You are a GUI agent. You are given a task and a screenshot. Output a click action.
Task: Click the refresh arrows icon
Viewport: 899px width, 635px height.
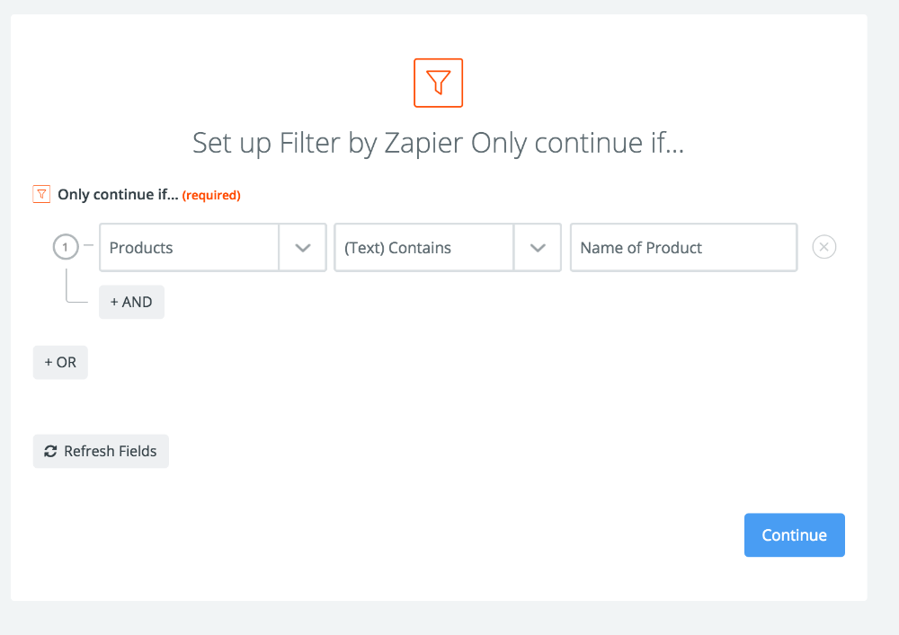pos(50,451)
